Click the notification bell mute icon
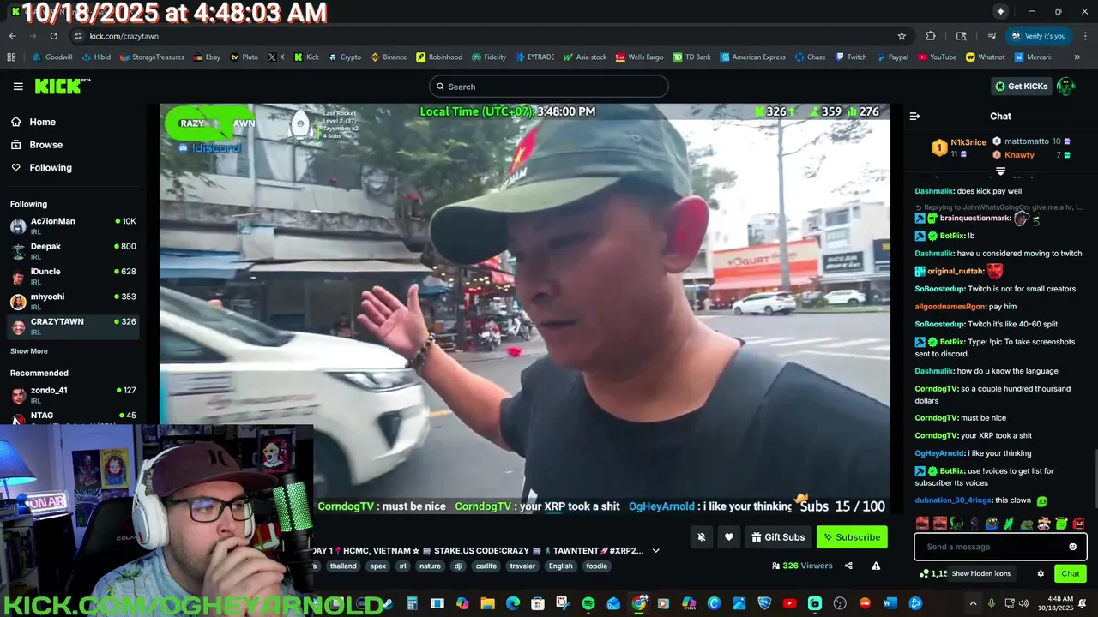 (x=701, y=537)
